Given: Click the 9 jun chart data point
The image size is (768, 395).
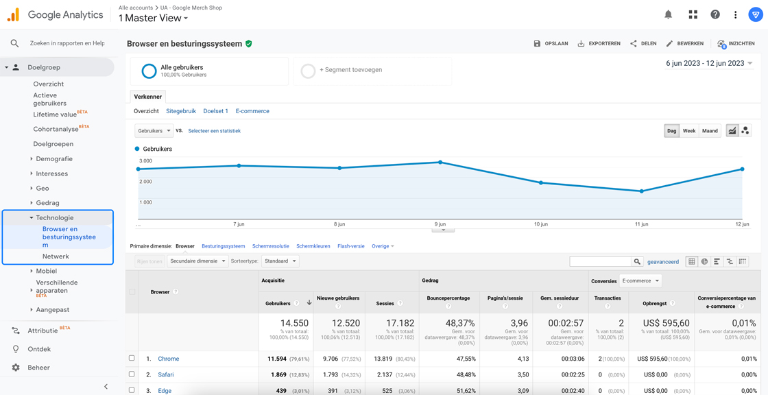Looking at the screenshot, I should click(440, 163).
